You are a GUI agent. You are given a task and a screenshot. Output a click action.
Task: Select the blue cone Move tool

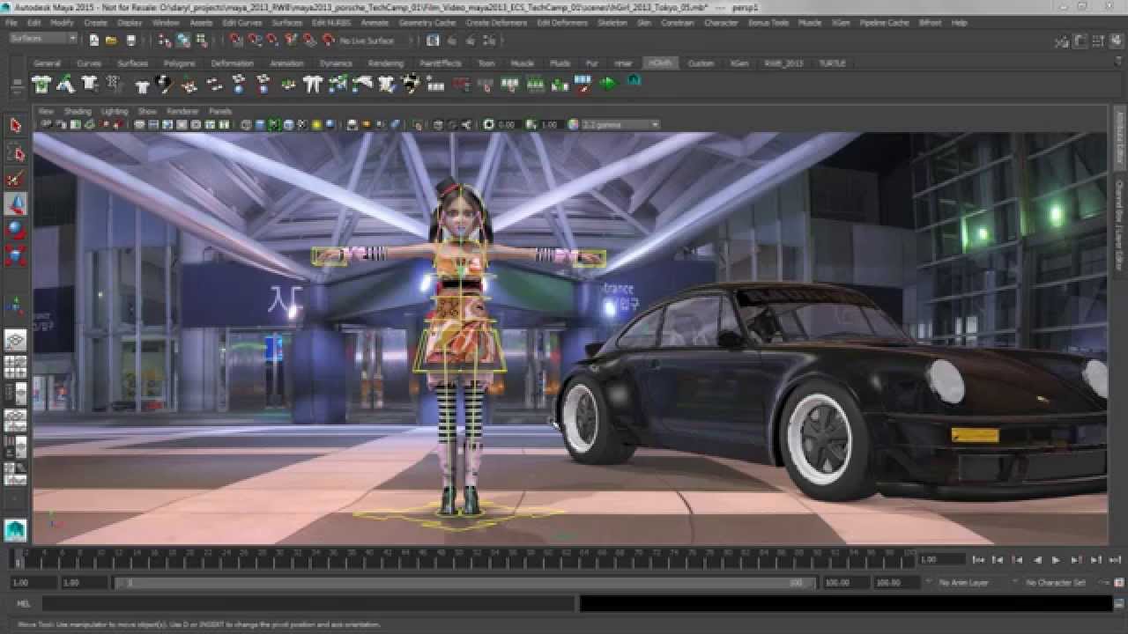pyautogui.click(x=15, y=204)
